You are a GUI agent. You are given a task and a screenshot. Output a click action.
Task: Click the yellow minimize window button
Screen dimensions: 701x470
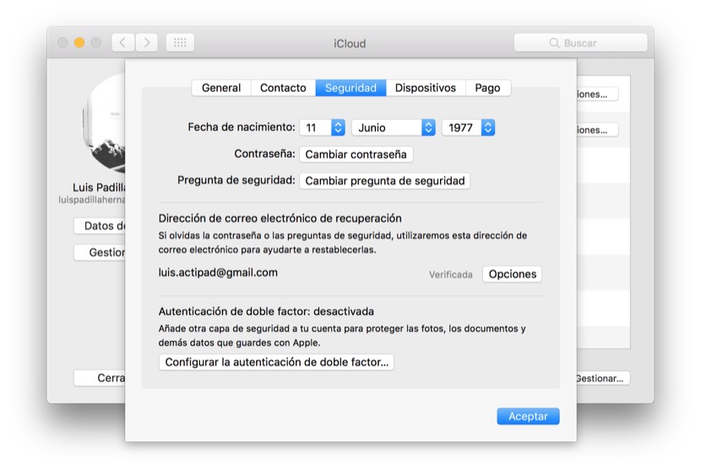pos(79,43)
